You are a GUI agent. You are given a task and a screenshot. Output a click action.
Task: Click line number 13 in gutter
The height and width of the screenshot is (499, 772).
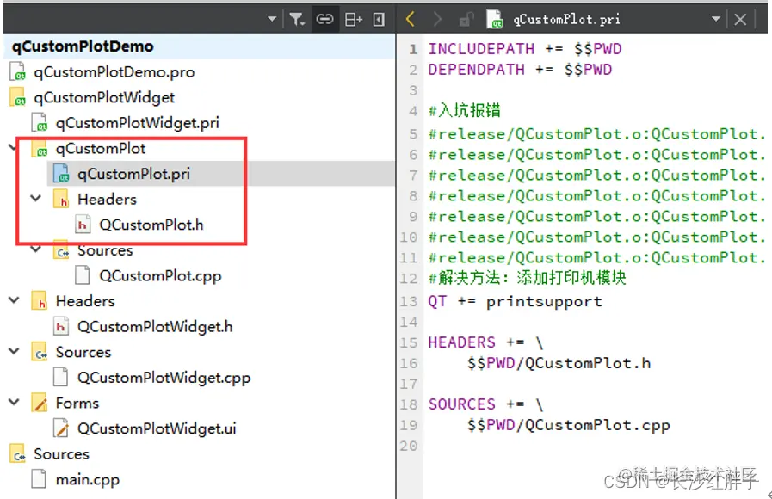pos(409,301)
